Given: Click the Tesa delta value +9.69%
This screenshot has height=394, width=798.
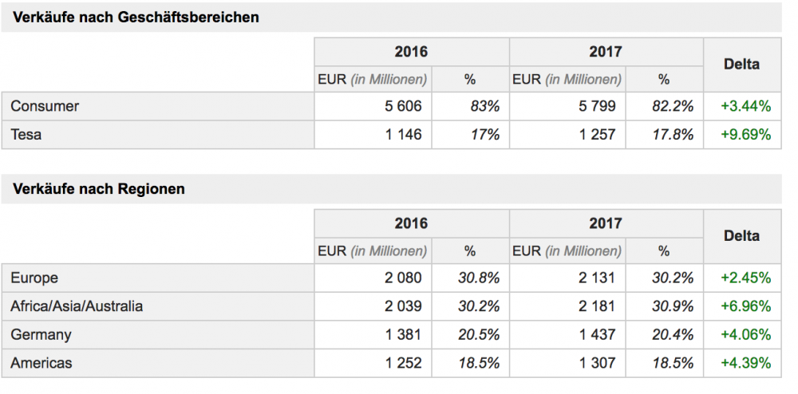Looking at the screenshot, I should (x=745, y=135).
